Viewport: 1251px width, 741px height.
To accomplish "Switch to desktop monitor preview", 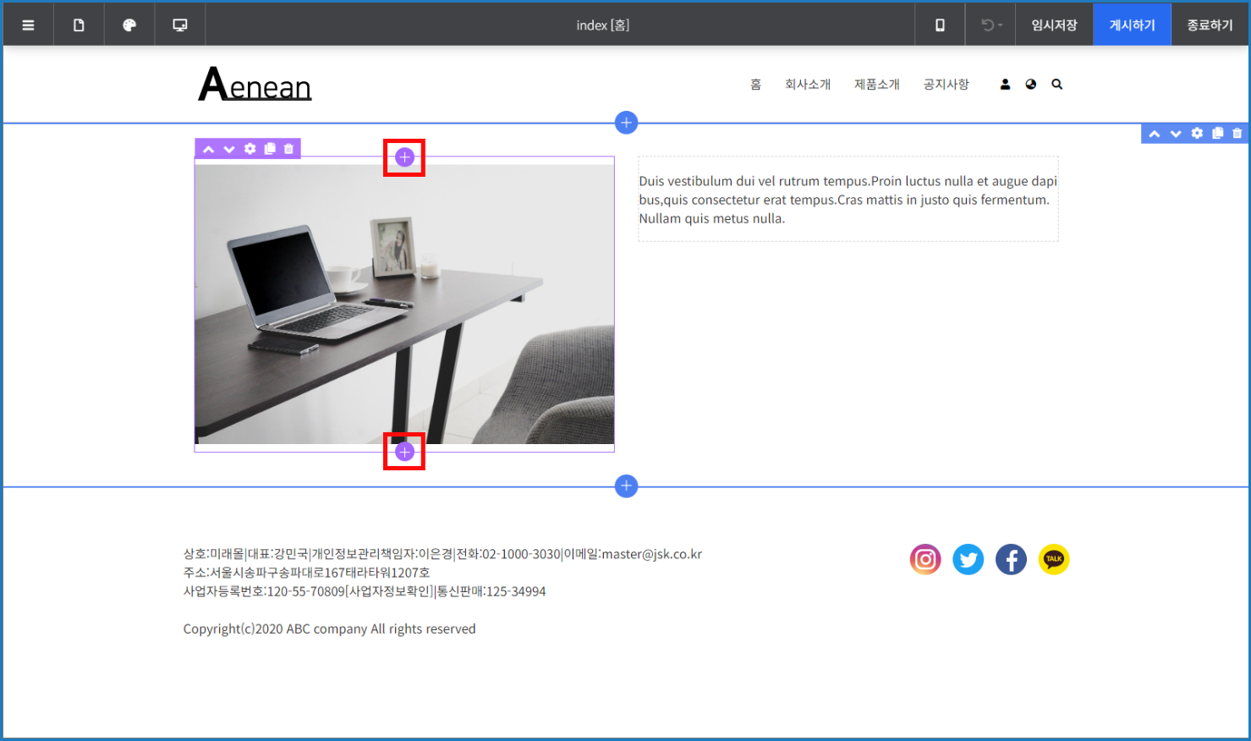I will (180, 25).
